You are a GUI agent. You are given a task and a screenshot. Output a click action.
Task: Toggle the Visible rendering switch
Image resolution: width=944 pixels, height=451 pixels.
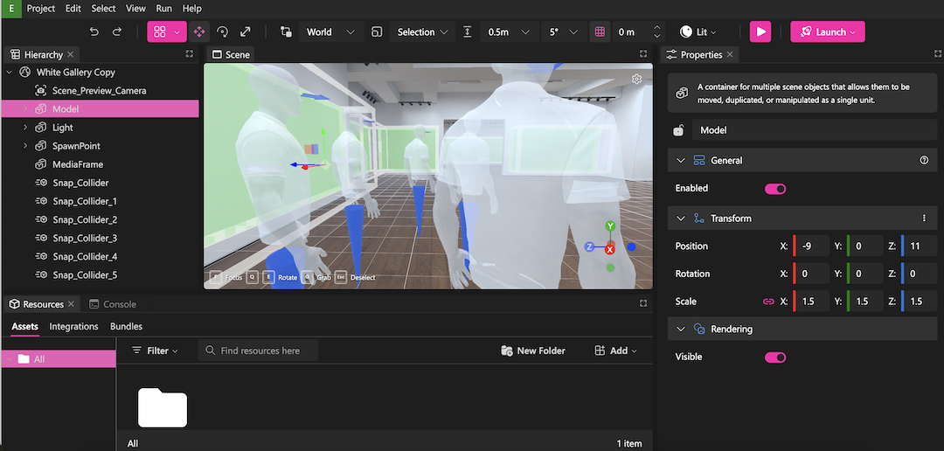pos(775,357)
